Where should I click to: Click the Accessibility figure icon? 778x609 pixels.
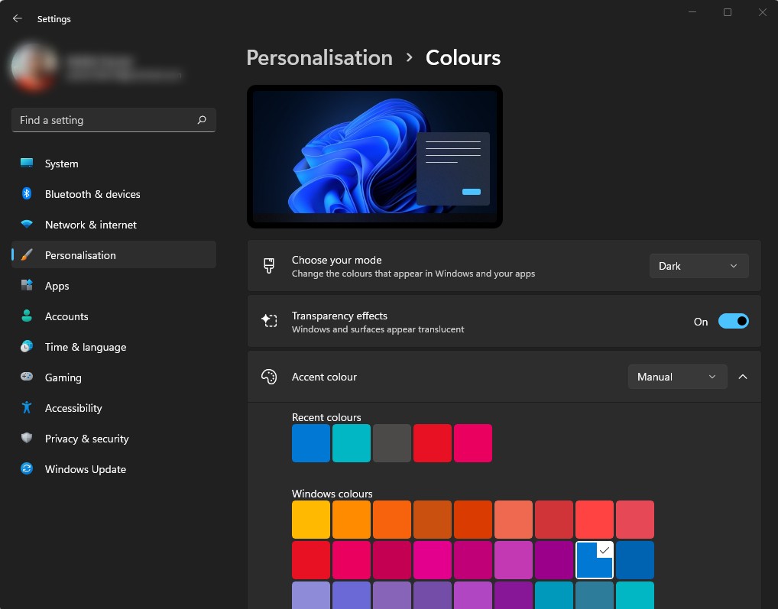27,407
